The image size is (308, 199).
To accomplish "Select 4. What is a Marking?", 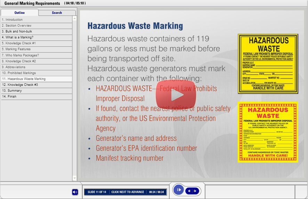I will pyautogui.click(x=37, y=37).
